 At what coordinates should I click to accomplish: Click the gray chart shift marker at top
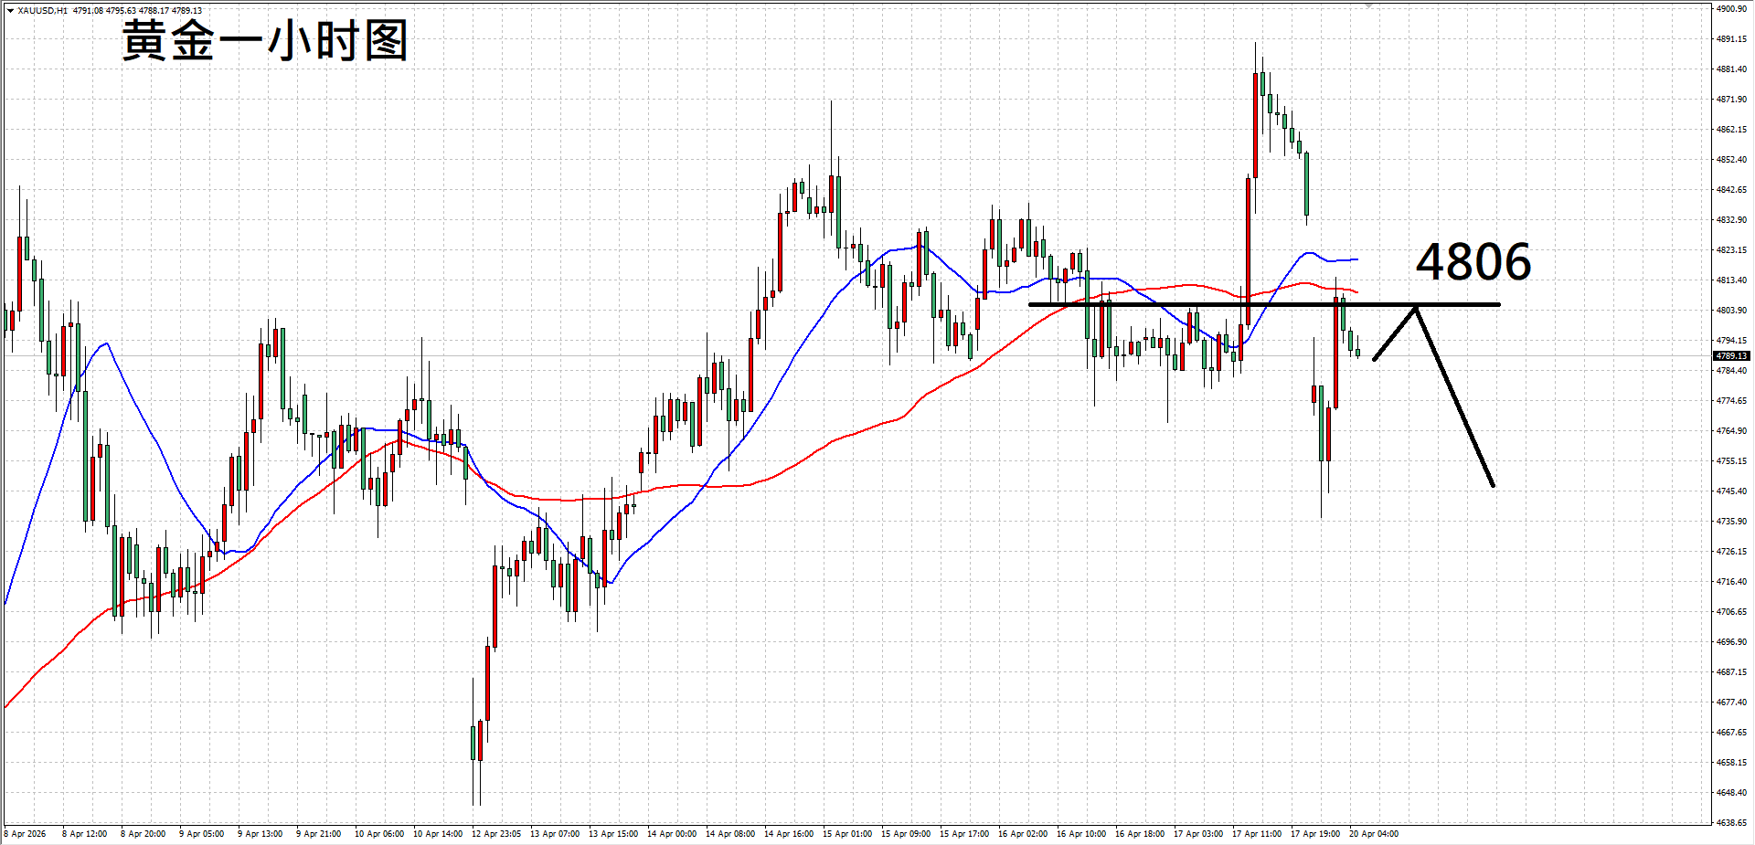click(x=1368, y=6)
